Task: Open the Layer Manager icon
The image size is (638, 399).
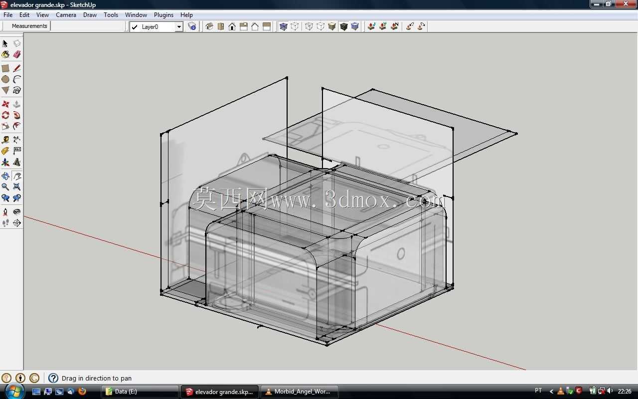Action: coord(192,26)
